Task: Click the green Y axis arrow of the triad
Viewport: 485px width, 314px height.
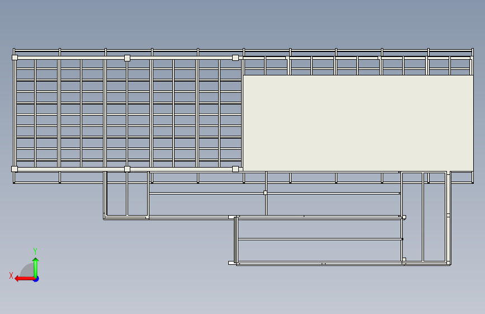Action: pos(36,267)
